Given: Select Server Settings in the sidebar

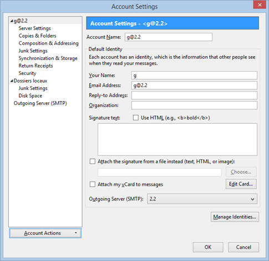Looking at the screenshot, I should (34, 28).
